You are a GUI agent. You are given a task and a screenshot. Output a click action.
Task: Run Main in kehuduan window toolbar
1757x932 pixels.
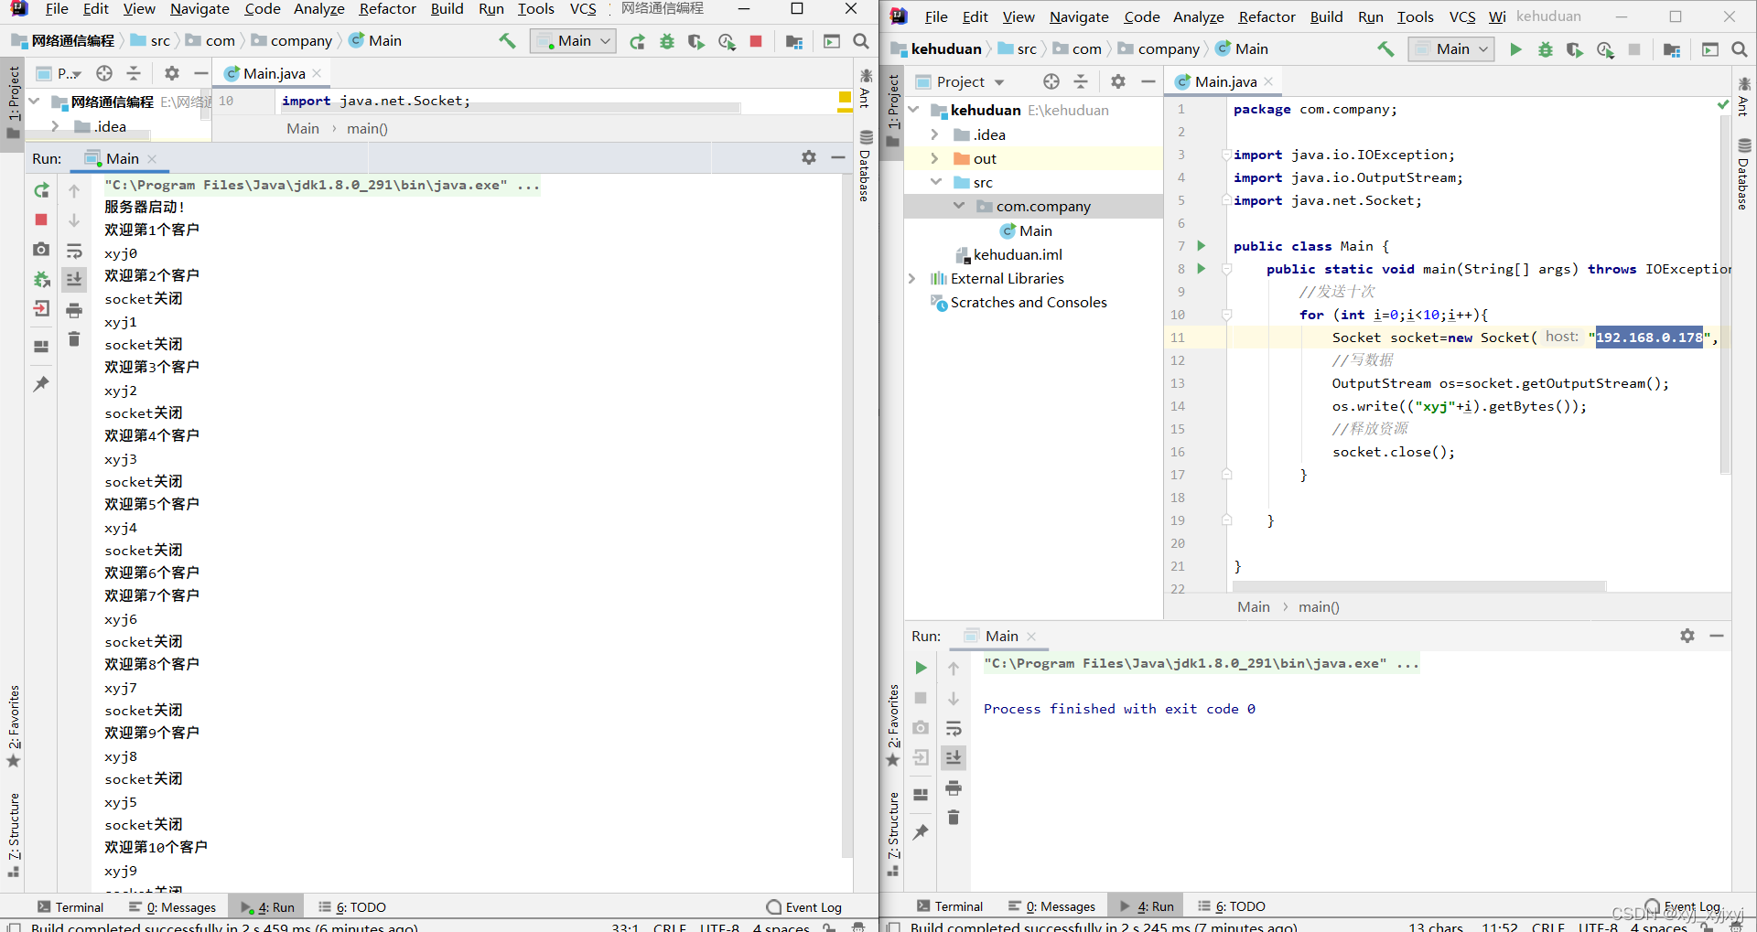click(1515, 49)
